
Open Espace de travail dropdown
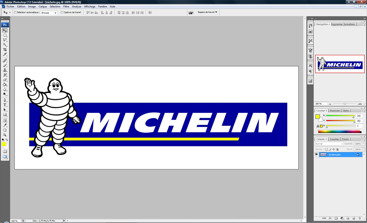point(208,12)
